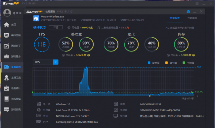Click the 890 maximum value label
Viewport: 215px width, 128px height.
pyautogui.click(x=199, y=67)
